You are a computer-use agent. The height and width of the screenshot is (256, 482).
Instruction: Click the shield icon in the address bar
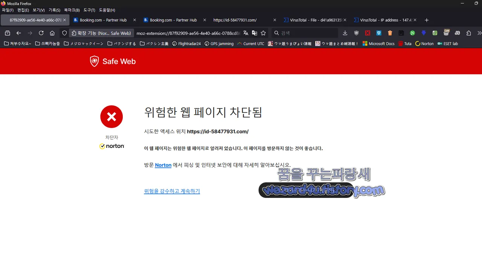pyautogui.click(x=64, y=33)
